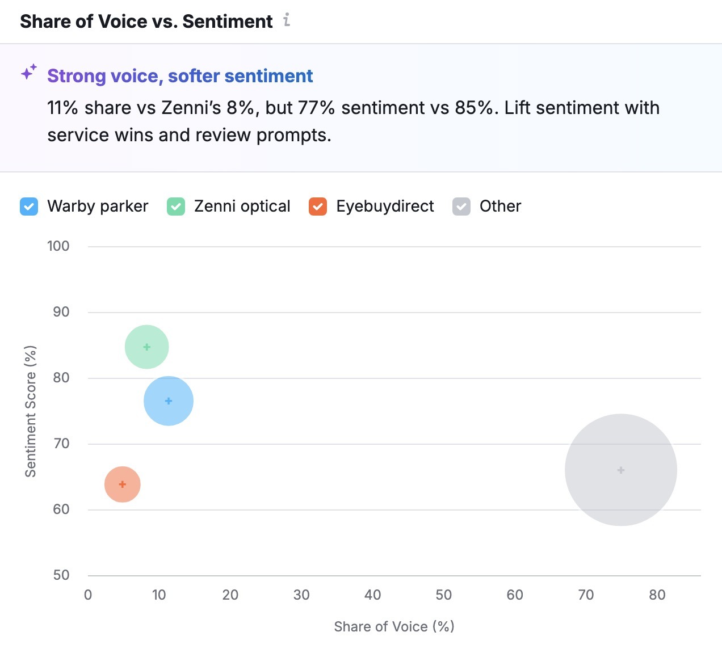Image resolution: width=722 pixels, height=649 pixels.
Task: Click the orange Eyebuydirect bubble marker
Action: pyautogui.click(x=121, y=484)
